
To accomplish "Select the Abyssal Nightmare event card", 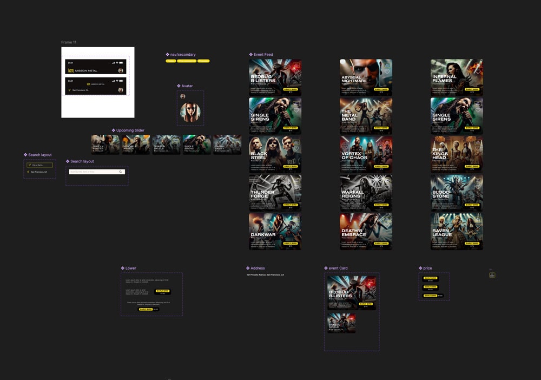I will pos(366,77).
